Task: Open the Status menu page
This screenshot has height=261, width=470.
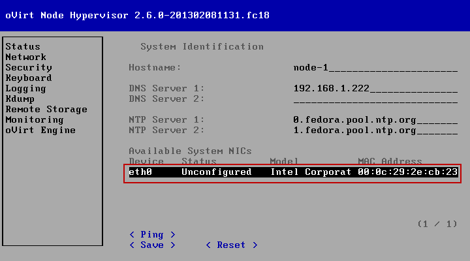Action: pos(23,47)
